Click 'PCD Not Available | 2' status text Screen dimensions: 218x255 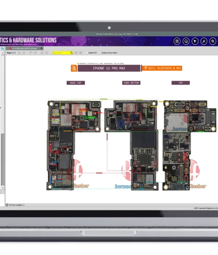coord(17,205)
